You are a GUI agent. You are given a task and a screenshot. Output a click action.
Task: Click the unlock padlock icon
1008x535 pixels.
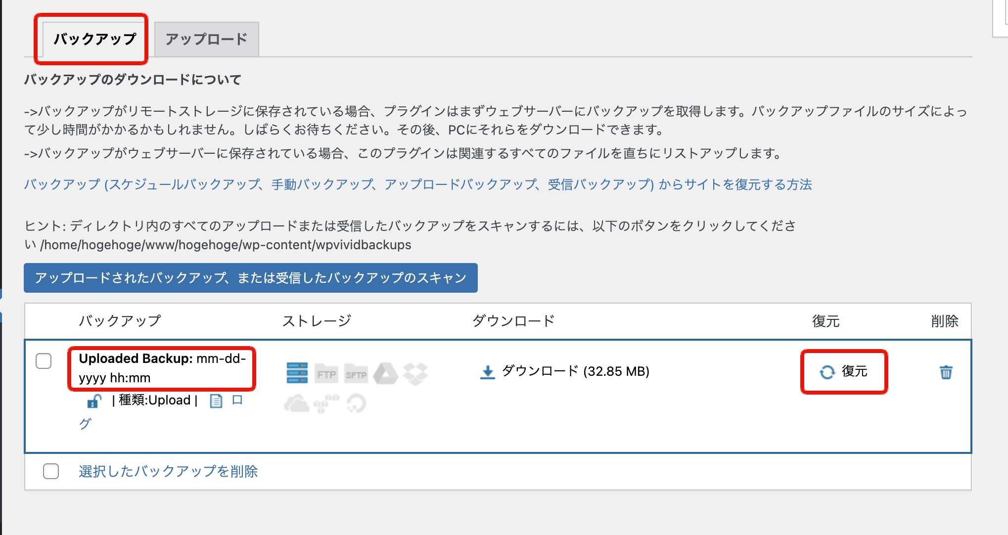(x=94, y=401)
